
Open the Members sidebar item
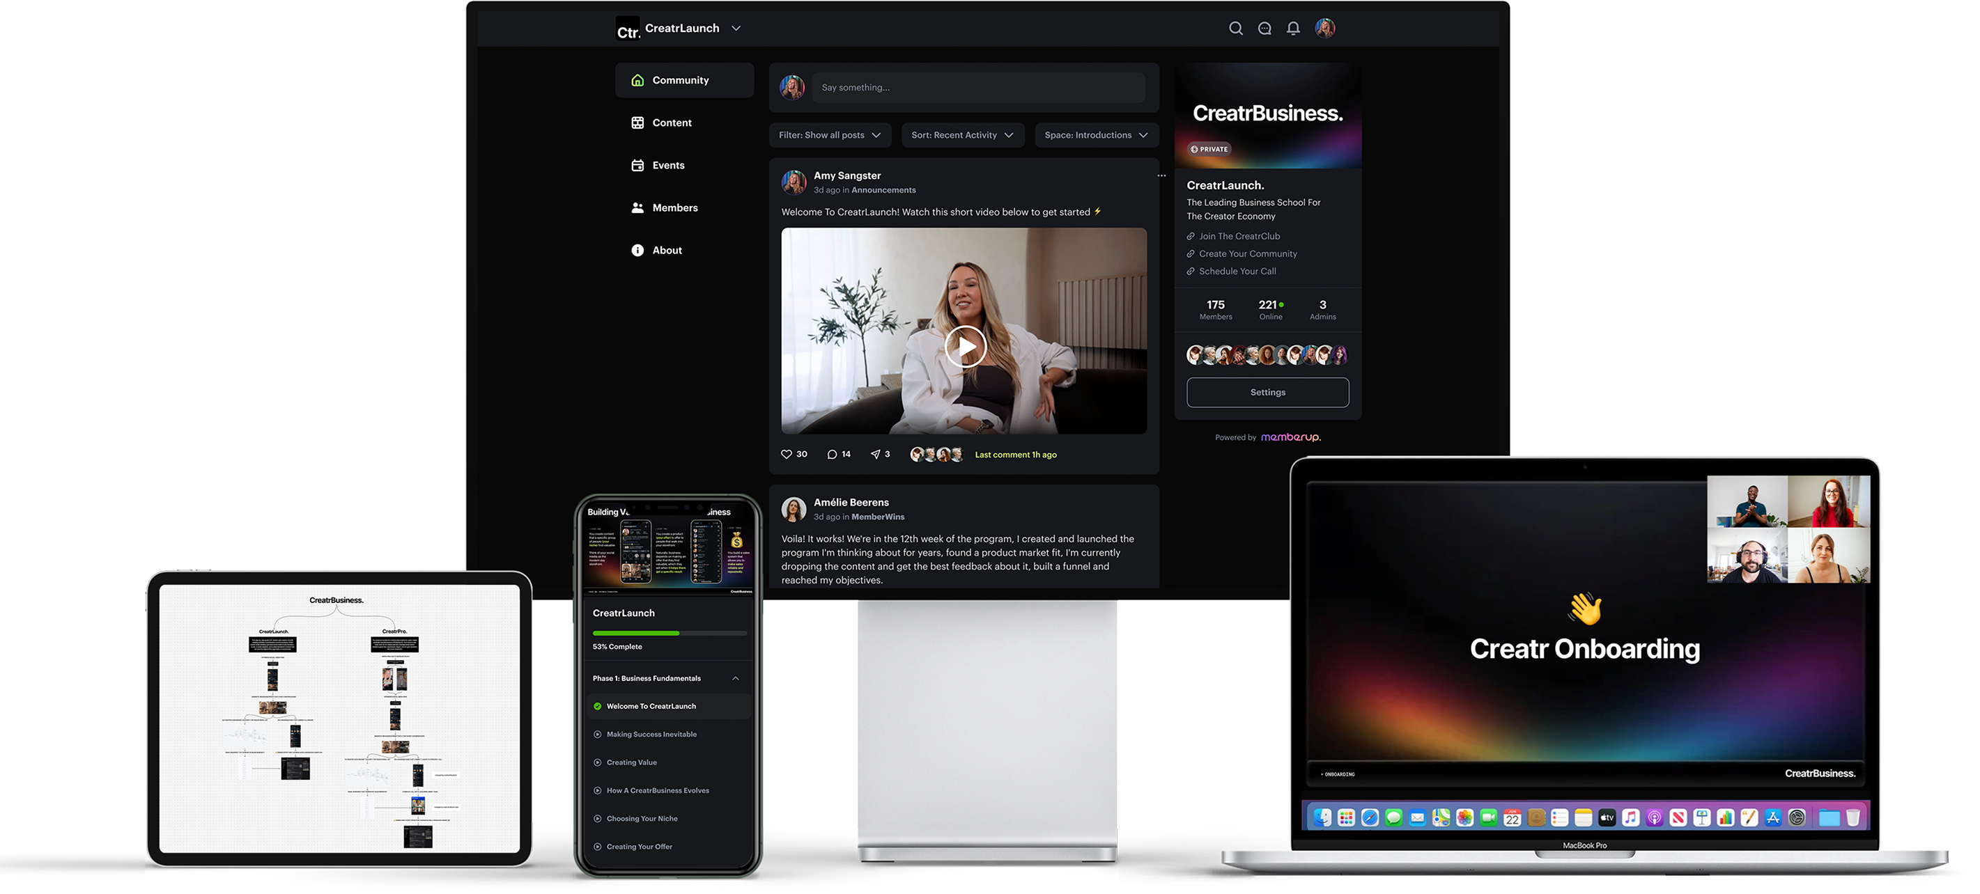pyautogui.click(x=674, y=208)
